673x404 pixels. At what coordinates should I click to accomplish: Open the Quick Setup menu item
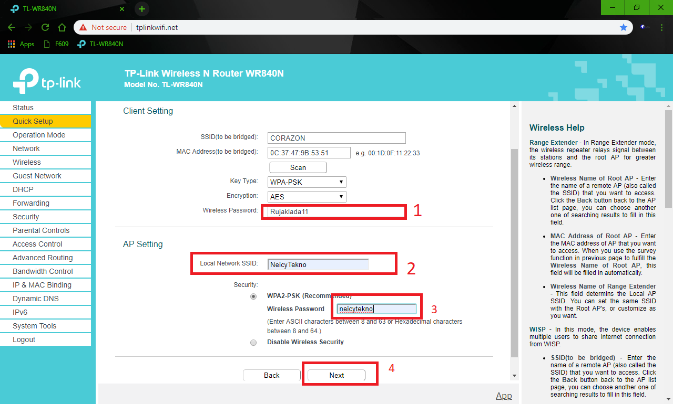point(45,121)
